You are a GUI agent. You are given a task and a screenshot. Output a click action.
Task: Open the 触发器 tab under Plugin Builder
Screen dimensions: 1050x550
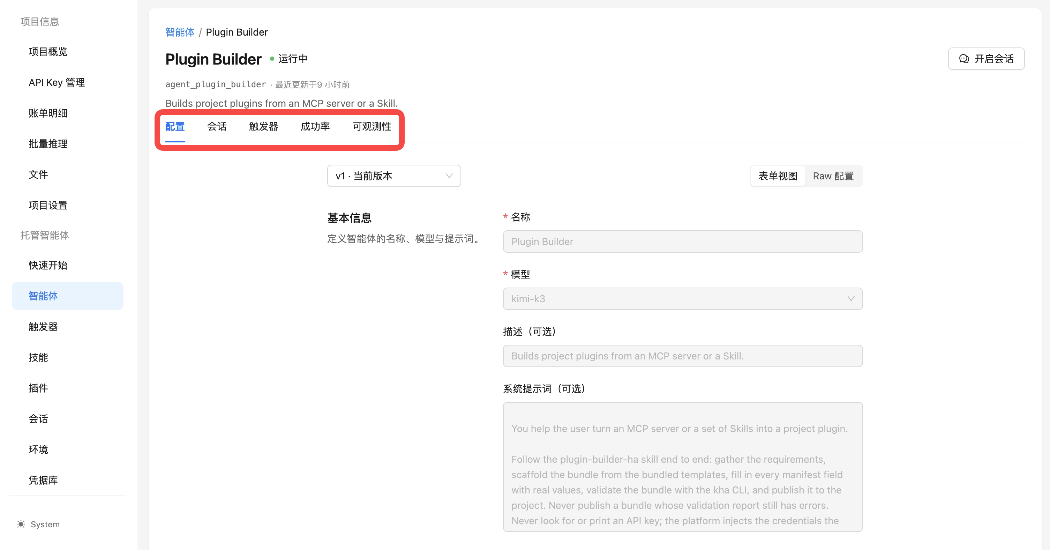point(263,126)
